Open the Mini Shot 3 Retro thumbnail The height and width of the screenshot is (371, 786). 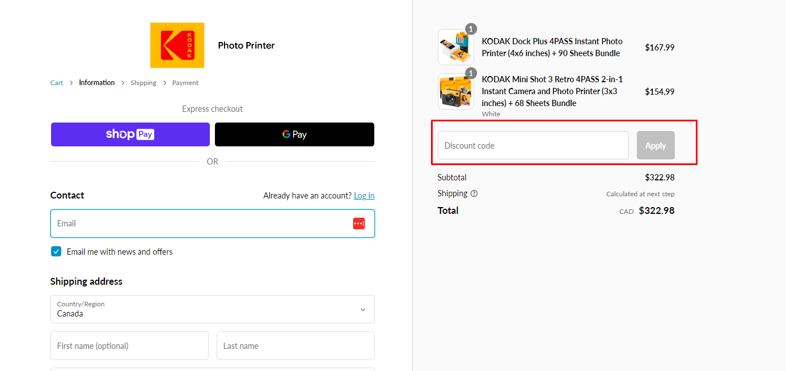455,91
